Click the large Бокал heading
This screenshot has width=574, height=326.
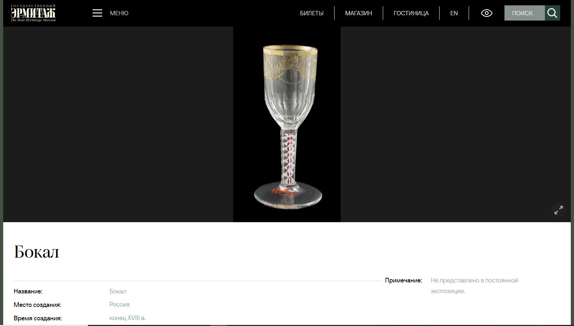[37, 252]
